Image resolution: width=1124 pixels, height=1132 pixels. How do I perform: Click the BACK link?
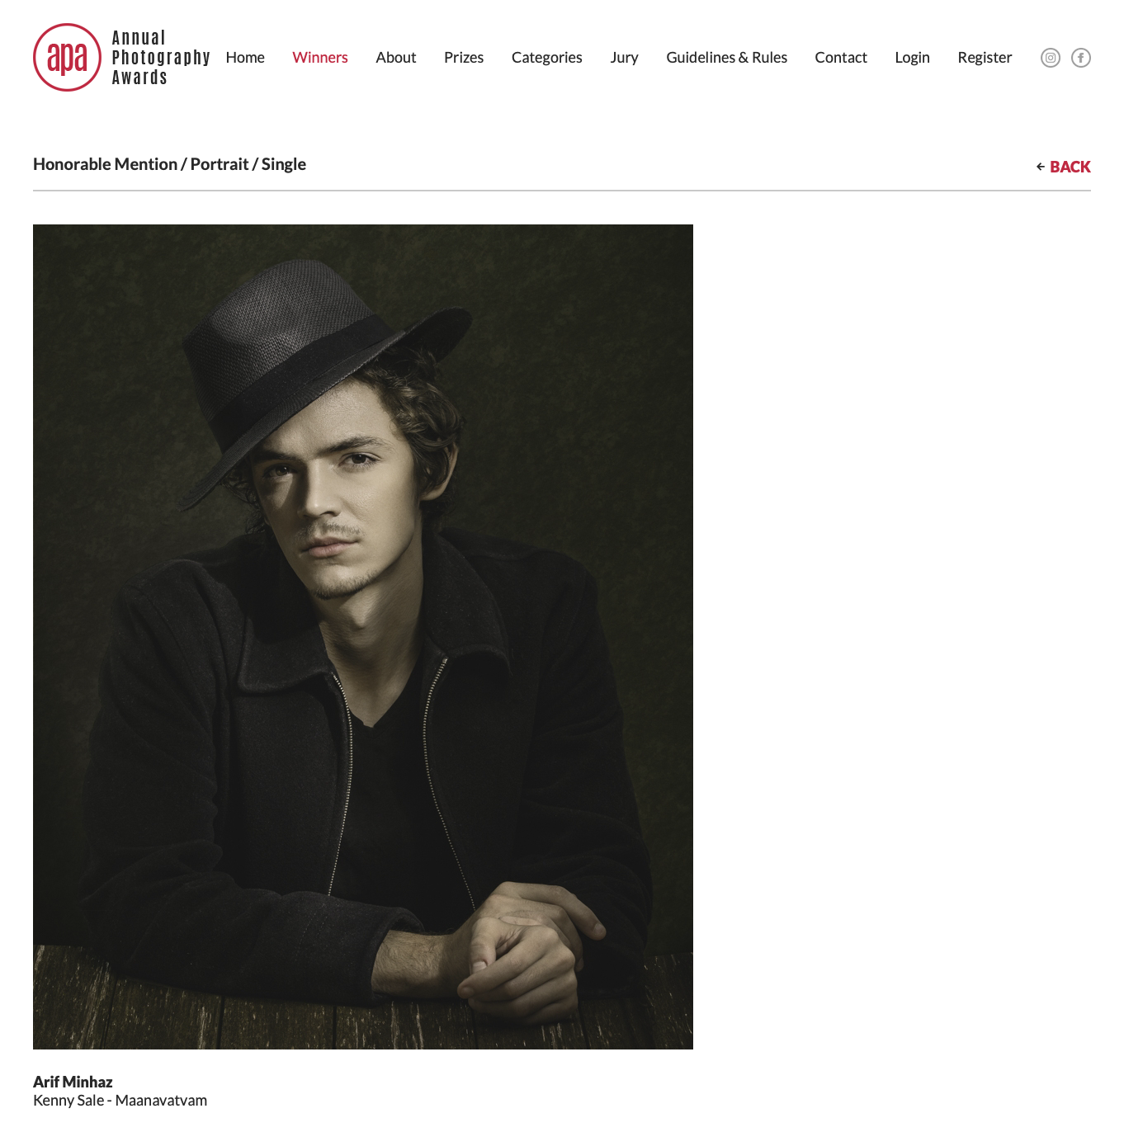tap(1070, 167)
